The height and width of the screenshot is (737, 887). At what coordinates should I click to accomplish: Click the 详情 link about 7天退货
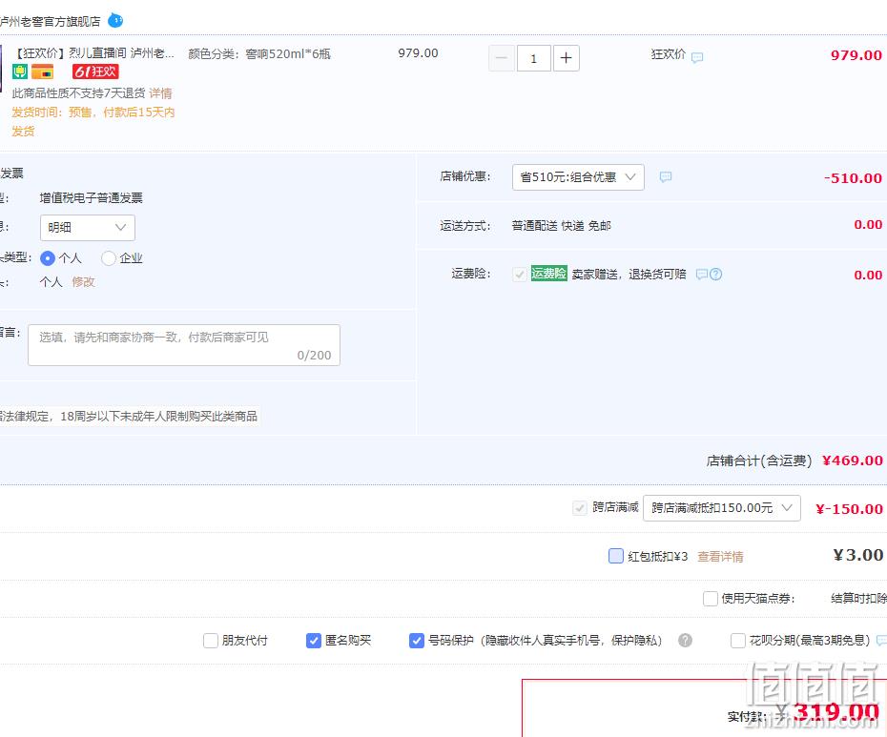pyautogui.click(x=160, y=93)
